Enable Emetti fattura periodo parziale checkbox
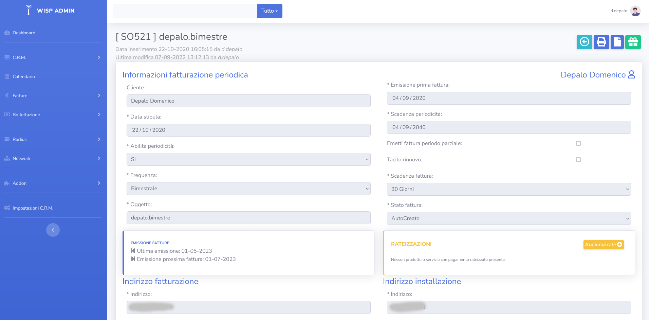This screenshot has width=649, height=320. (578, 143)
